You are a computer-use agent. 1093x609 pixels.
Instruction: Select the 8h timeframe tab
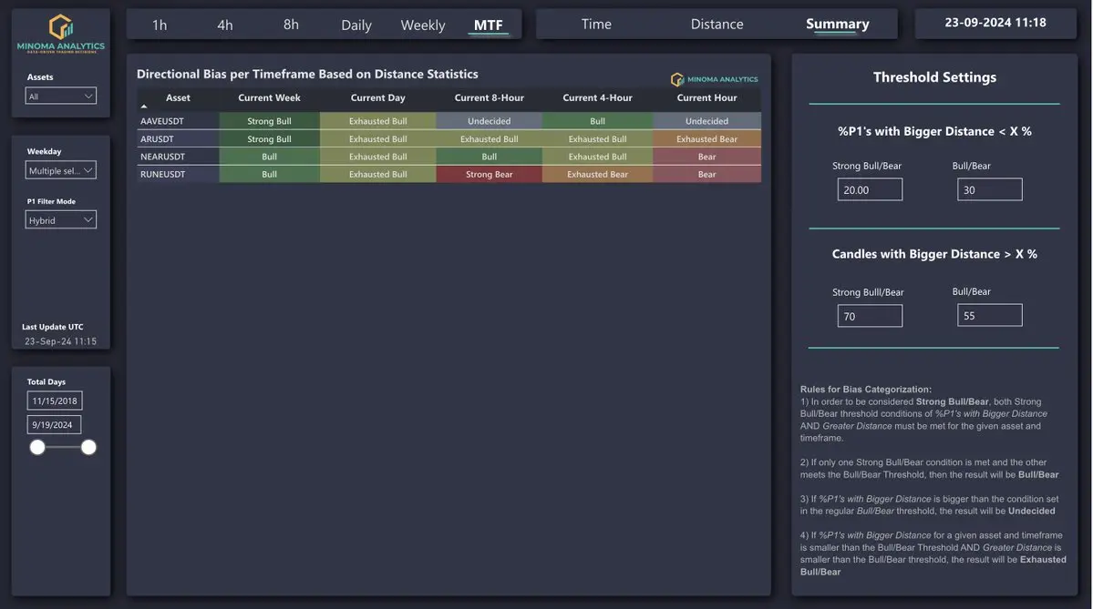pyautogui.click(x=291, y=25)
